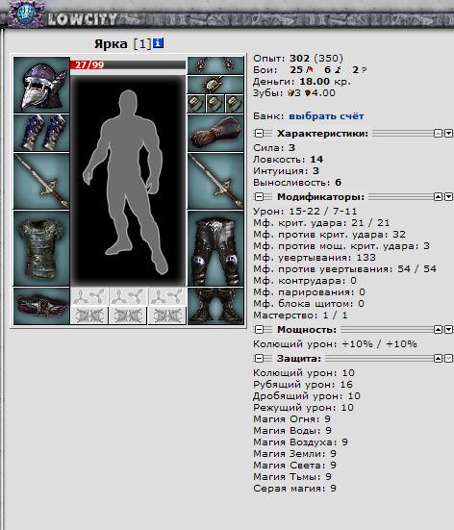Click the Мф. контрудара: 0 line
The image size is (454, 530).
305,281
